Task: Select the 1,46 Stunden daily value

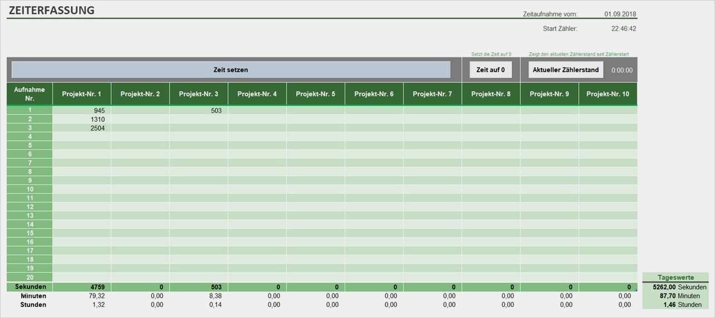Action: click(669, 305)
